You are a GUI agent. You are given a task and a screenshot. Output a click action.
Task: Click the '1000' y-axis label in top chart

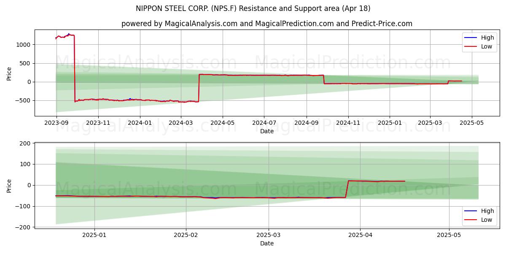(x=24, y=45)
